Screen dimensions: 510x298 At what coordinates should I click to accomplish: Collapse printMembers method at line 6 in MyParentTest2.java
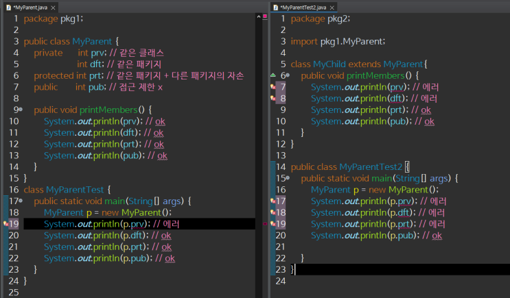288,75
